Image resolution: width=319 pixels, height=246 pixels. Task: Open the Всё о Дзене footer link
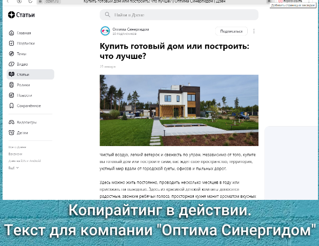click(x=17, y=147)
